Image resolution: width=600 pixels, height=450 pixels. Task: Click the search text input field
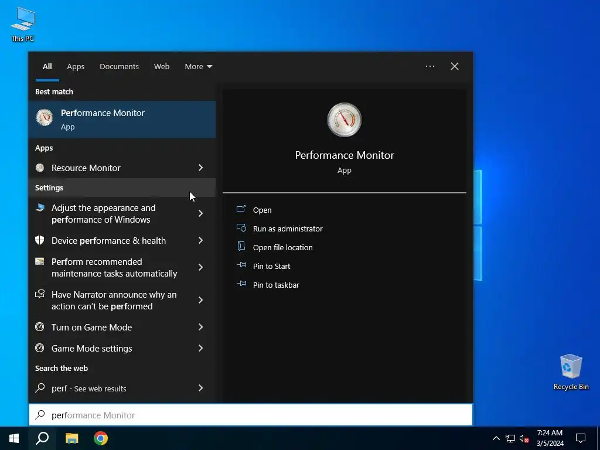(251, 415)
